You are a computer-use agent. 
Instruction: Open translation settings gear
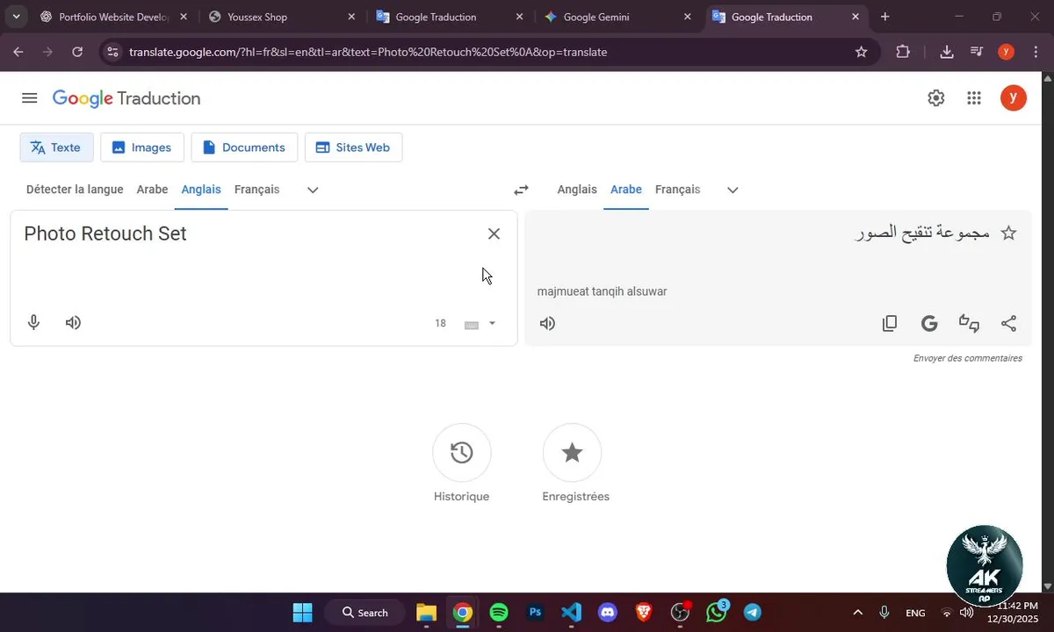[x=936, y=98]
